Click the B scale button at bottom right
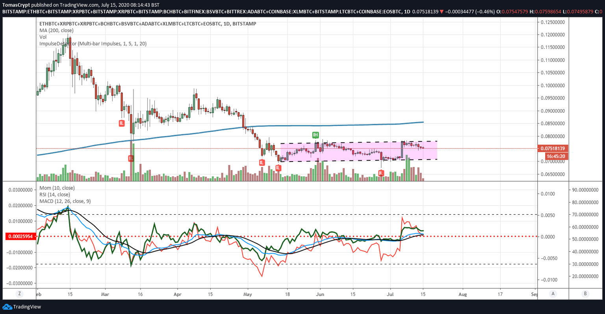Image resolution: width=605 pixels, height=314 pixels. pyautogui.click(x=585, y=294)
